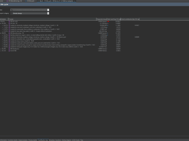
Task: Expand the HS Distribution tree node
Action: [1, 49]
